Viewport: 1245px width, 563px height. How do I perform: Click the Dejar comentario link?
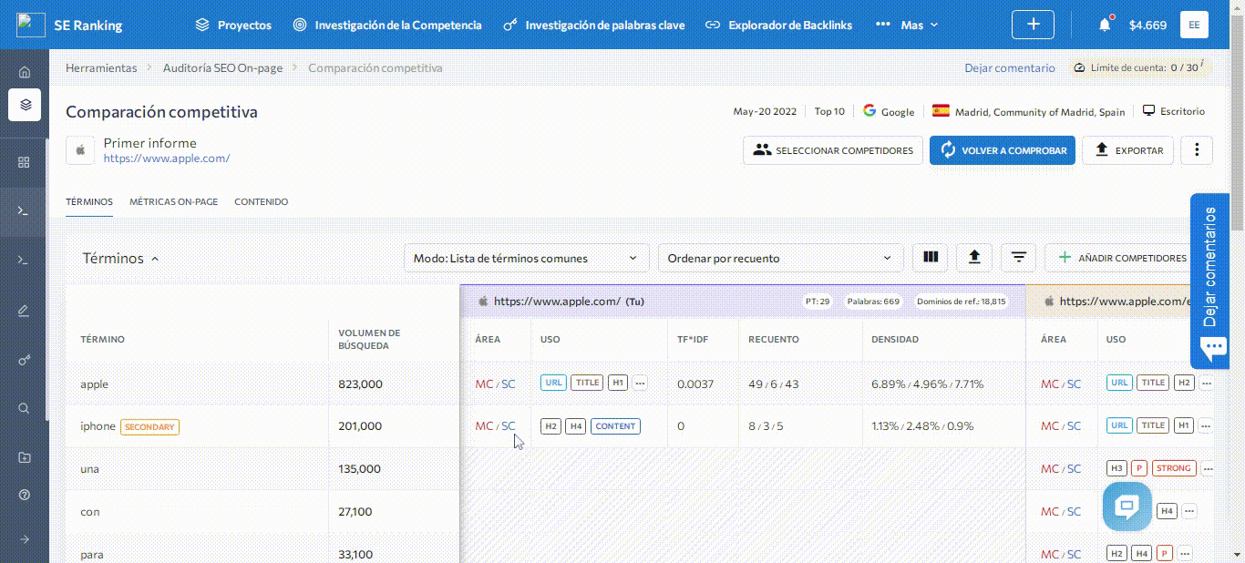coord(1009,68)
